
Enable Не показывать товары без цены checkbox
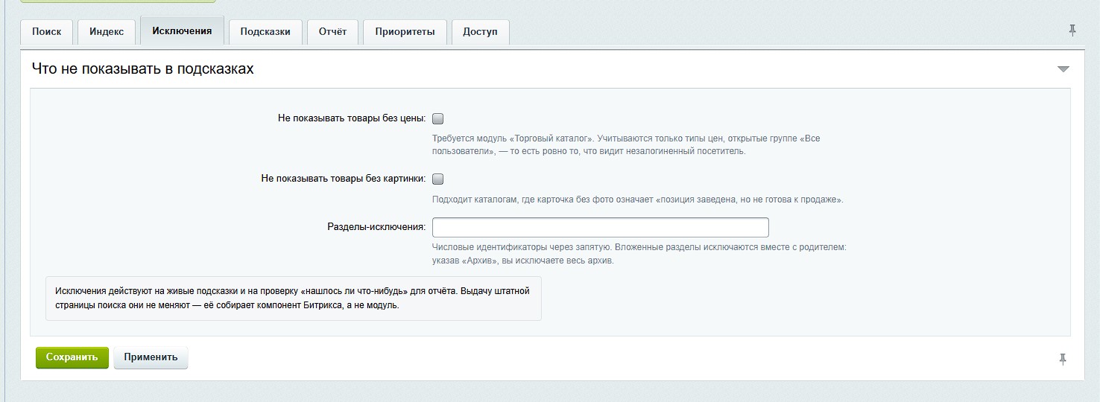click(x=438, y=118)
